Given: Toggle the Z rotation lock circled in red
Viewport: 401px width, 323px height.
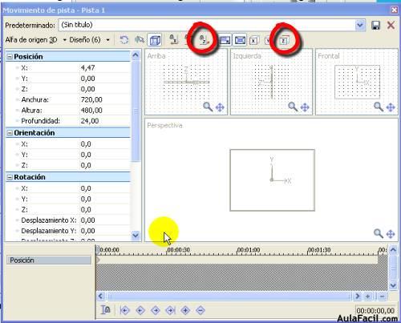Looking at the screenshot, I should click(x=204, y=40).
